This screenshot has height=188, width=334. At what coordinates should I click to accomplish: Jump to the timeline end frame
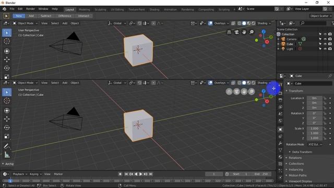coord(151,174)
